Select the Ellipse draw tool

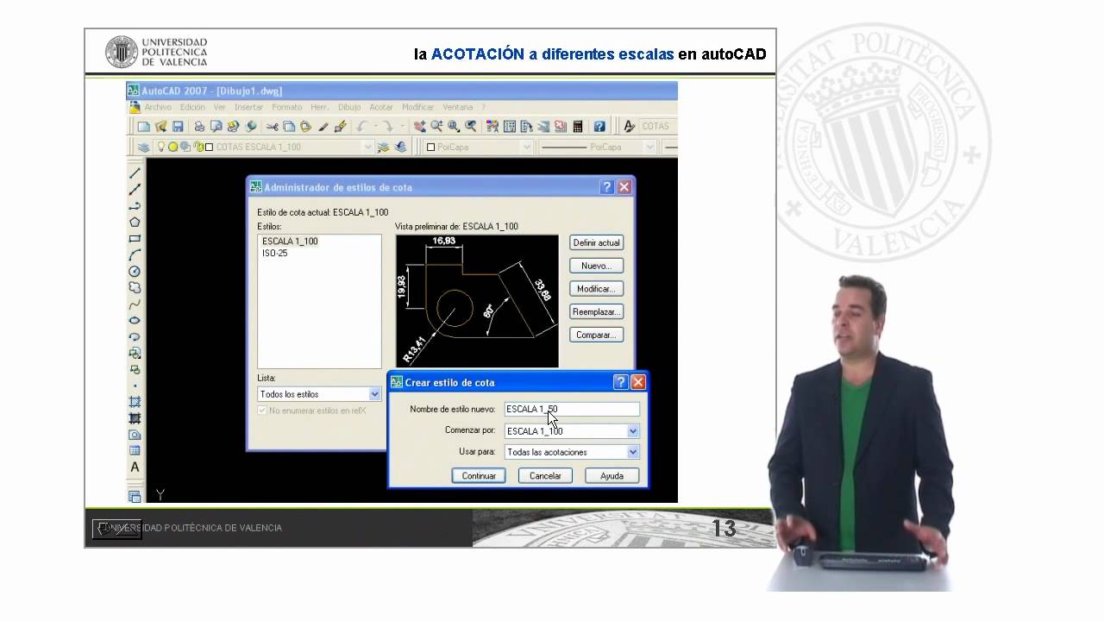135,320
